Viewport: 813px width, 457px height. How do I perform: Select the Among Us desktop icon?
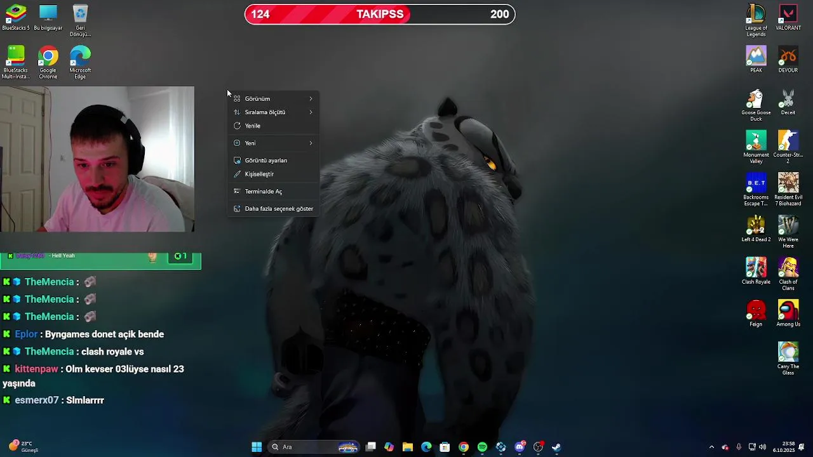pyautogui.click(x=788, y=314)
